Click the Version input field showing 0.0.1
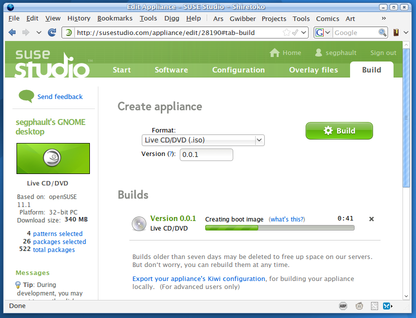This screenshot has width=416, height=318. 206,154
